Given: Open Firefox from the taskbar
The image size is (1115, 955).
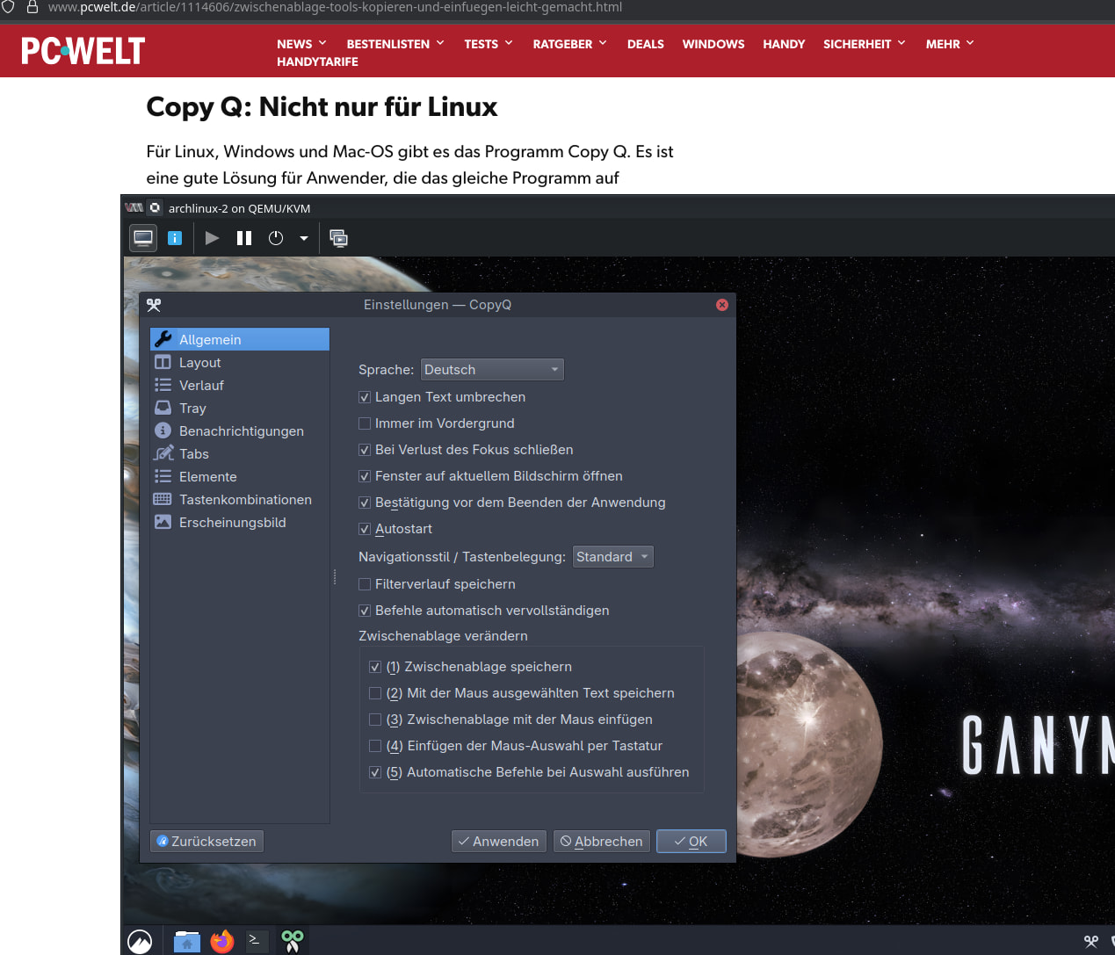Looking at the screenshot, I should click(x=222, y=941).
